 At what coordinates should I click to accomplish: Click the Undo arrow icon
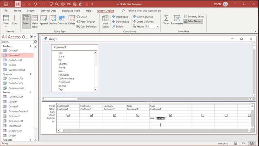(35, 4)
